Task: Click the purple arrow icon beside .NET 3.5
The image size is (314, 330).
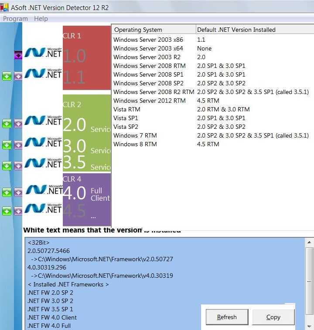Action: point(18,165)
